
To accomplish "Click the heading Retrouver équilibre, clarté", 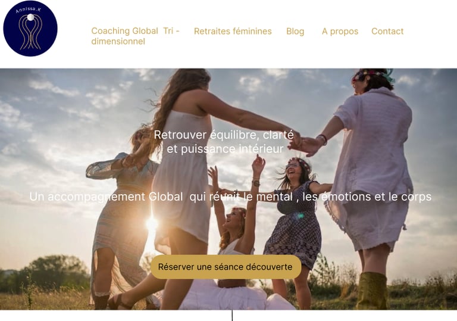I will [224, 135].
